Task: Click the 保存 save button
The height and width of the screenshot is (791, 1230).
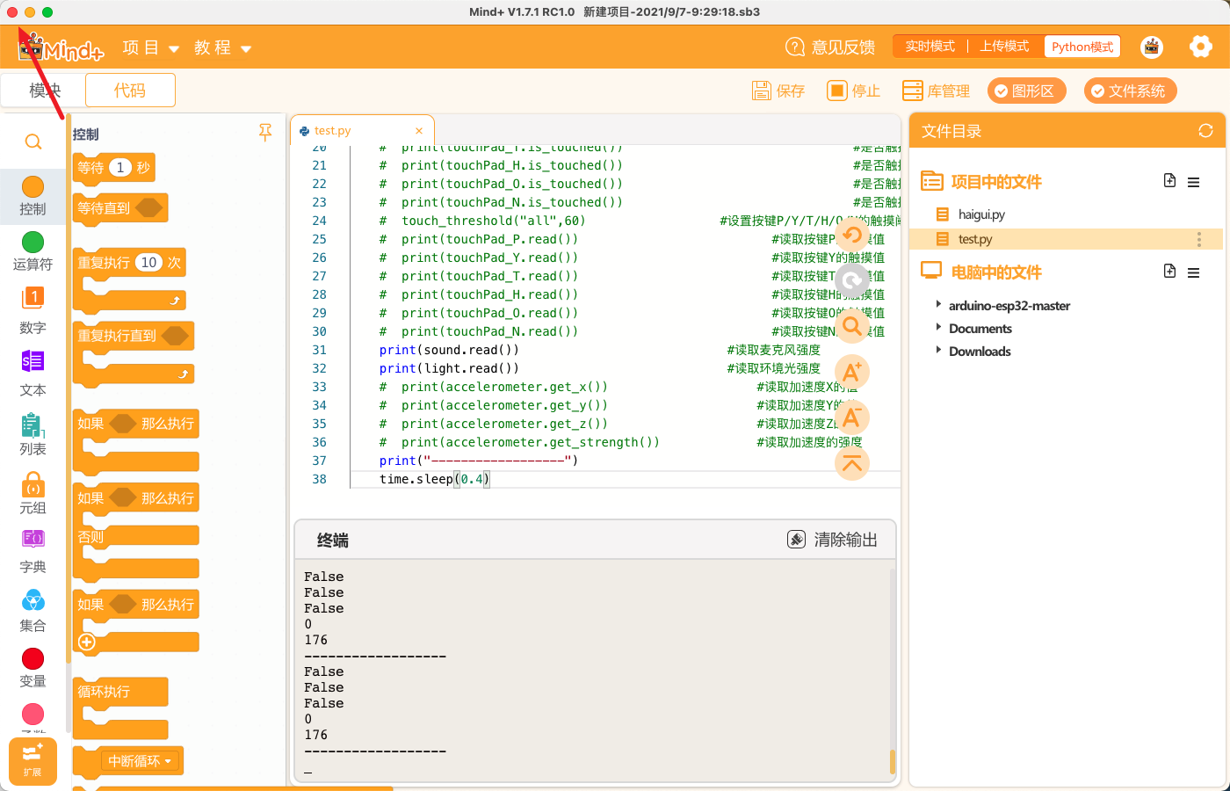Action: click(x=778, y=91)
